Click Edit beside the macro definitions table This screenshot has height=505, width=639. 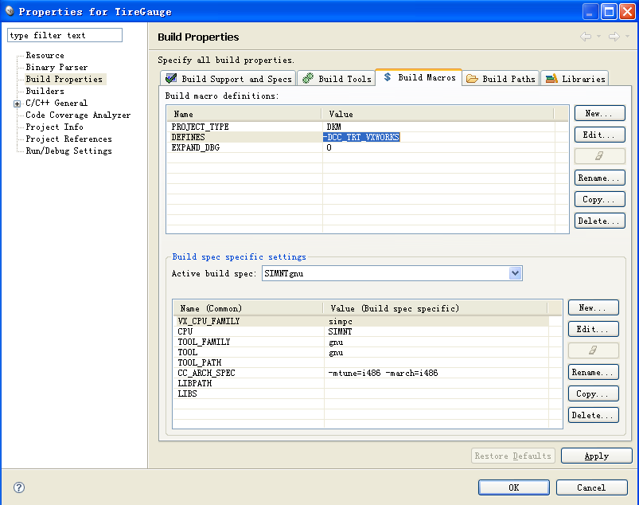point(599,135)
